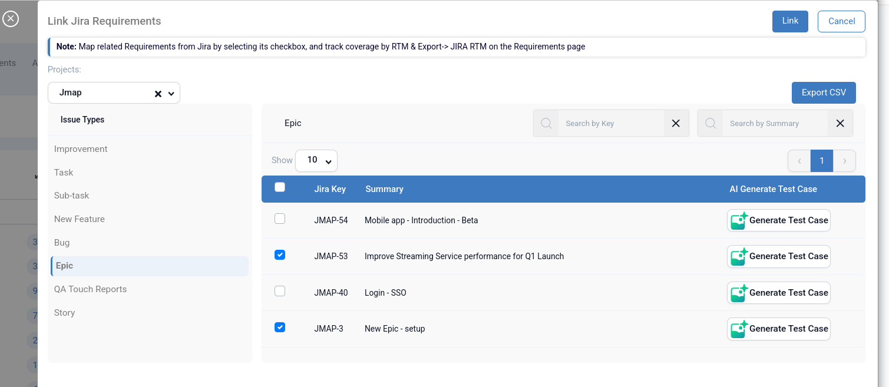The height and width of the screenshot is (387, 889).
Task: Click the magnifier icon in Search by Summary
Action: 710,124
